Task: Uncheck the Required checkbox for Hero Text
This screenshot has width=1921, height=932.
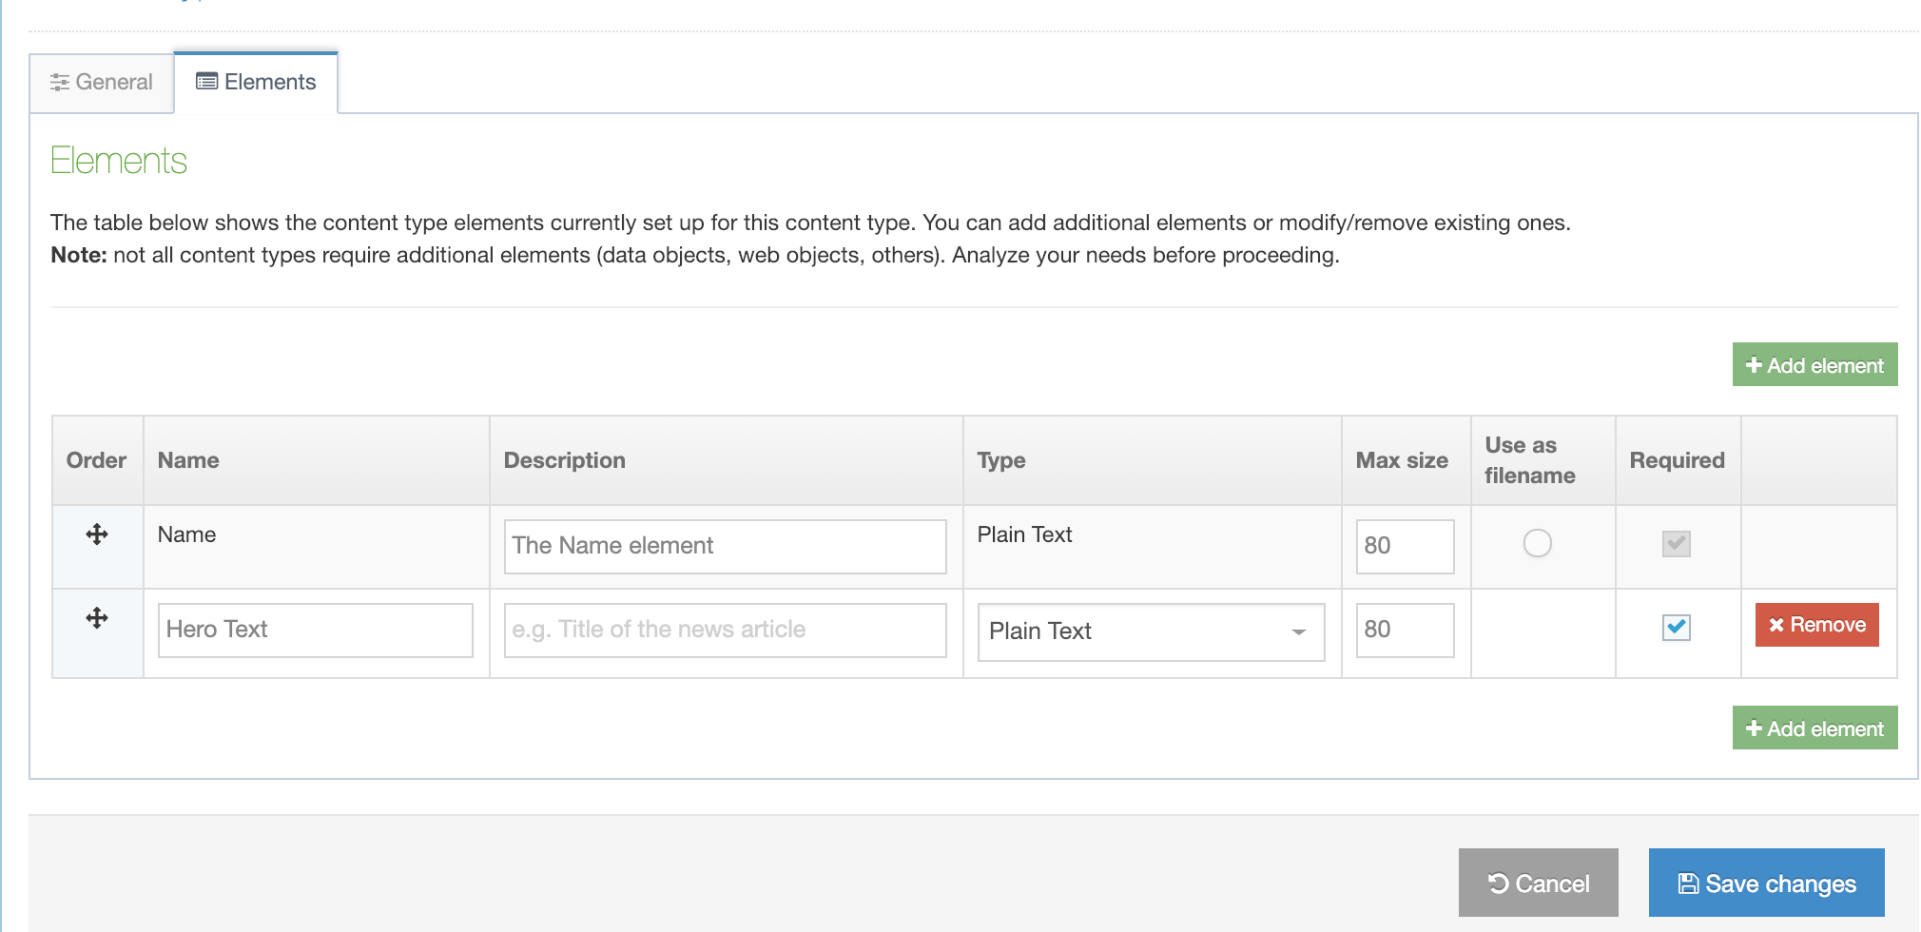Action: click(x=1676, y=628)
